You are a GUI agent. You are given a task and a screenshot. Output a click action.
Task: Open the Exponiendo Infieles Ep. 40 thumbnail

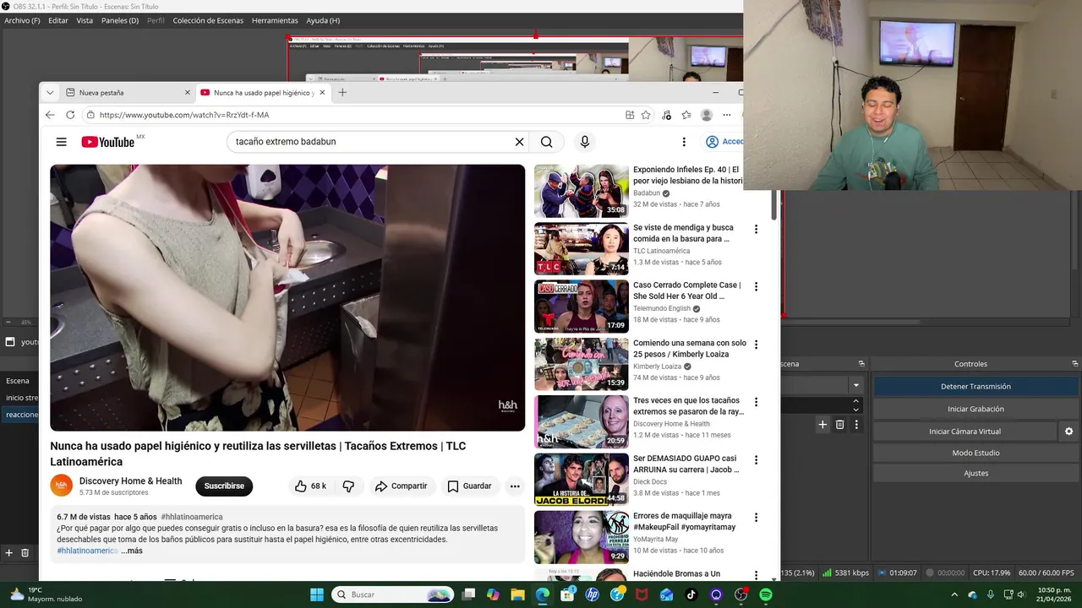click(x=581, y=191)
